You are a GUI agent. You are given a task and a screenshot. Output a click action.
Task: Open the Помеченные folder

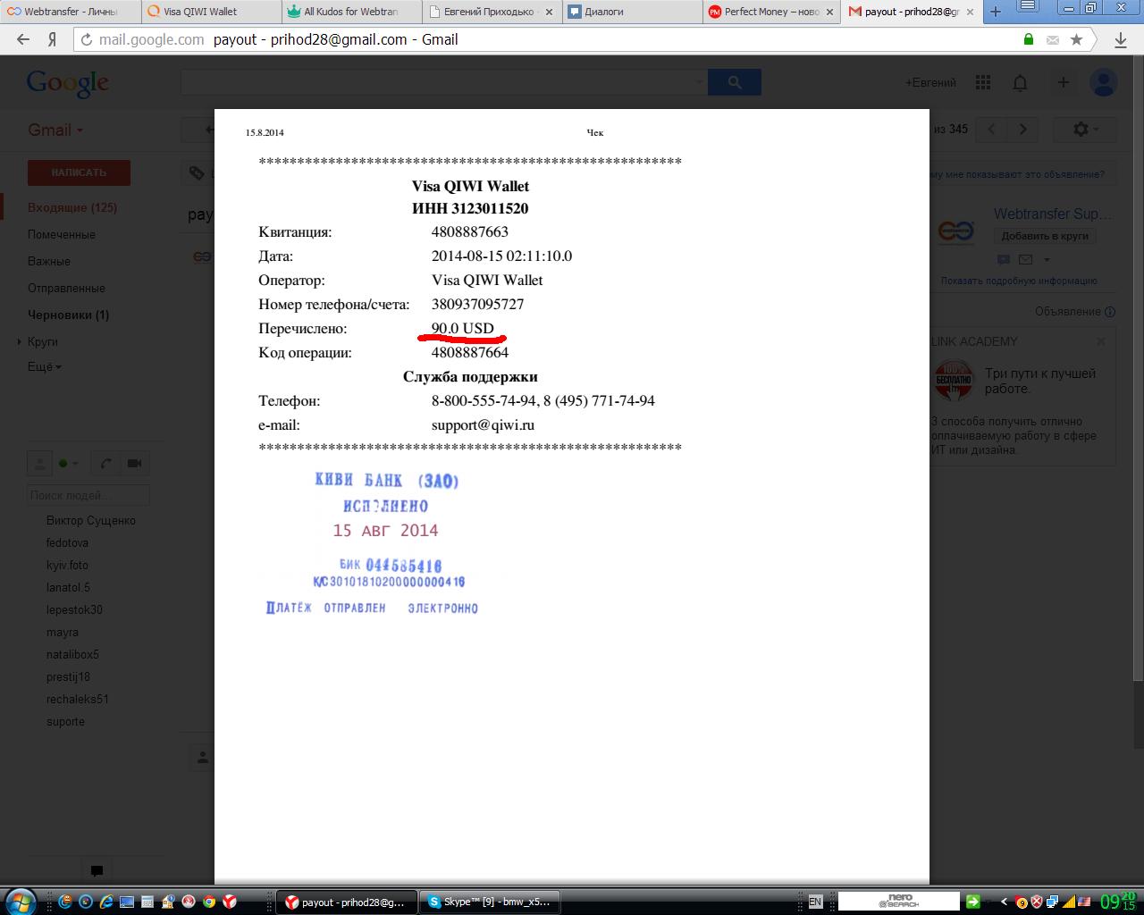point(62,234)
